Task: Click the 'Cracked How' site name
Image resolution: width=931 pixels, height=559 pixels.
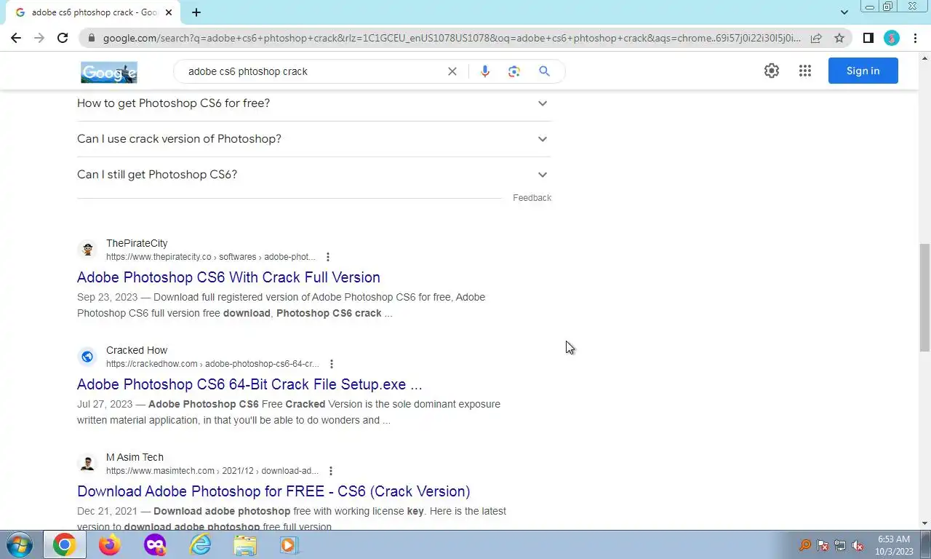Action: coord(137,350)
